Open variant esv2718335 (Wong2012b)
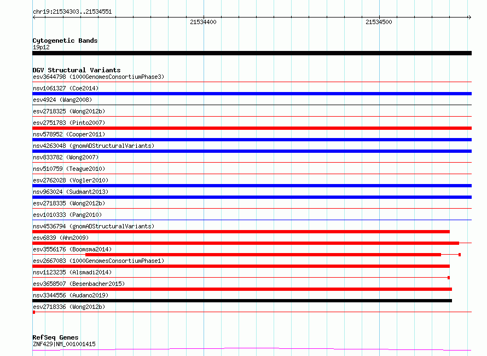The height and width of the screenshot is (356, 487). click(x=69, y=203)
